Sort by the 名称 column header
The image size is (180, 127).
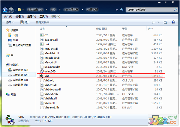(x=42, y=29)
